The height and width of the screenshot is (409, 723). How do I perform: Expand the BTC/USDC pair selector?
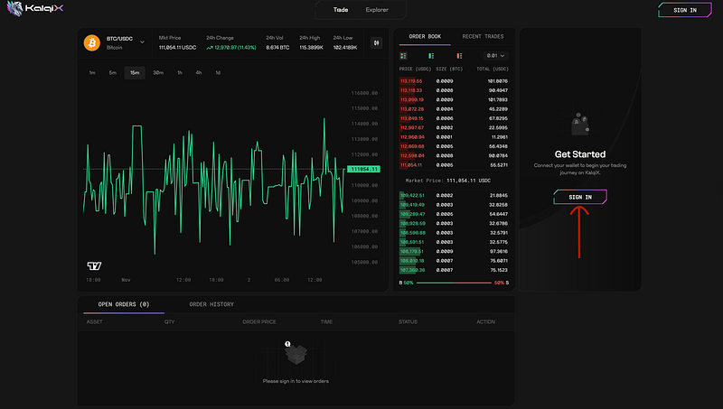(142, 42)
